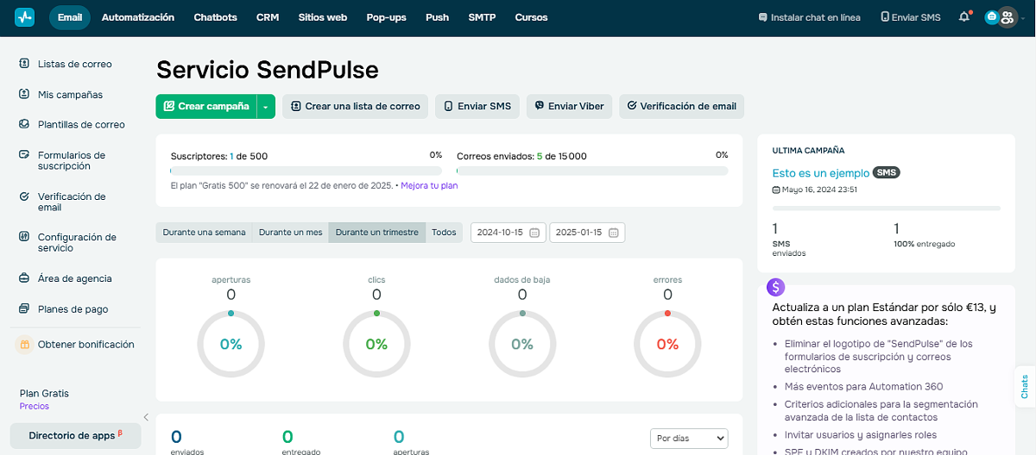Select the Durante un mes period
The height and width of the screenshot is (455, 1036).
[x=290, y=233]
